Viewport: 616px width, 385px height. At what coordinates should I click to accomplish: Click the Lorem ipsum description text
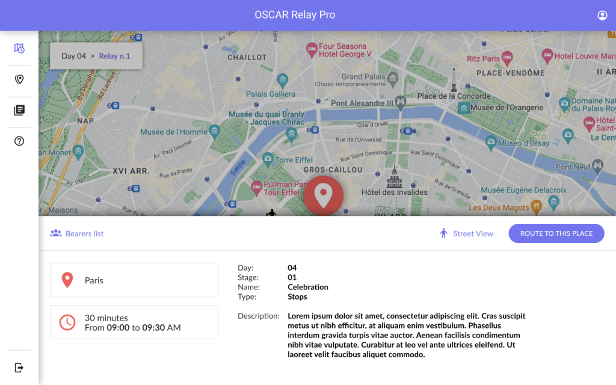click(407, 335)
